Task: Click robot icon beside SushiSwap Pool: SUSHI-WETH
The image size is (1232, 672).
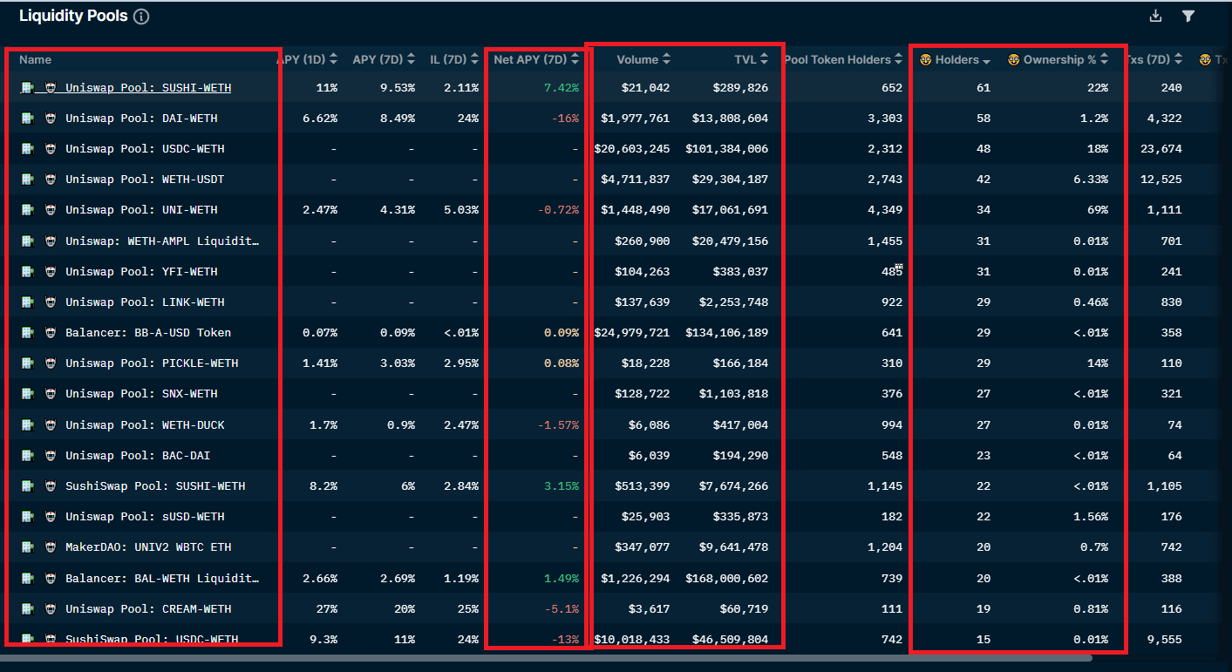Action: [x=50, y=486]
